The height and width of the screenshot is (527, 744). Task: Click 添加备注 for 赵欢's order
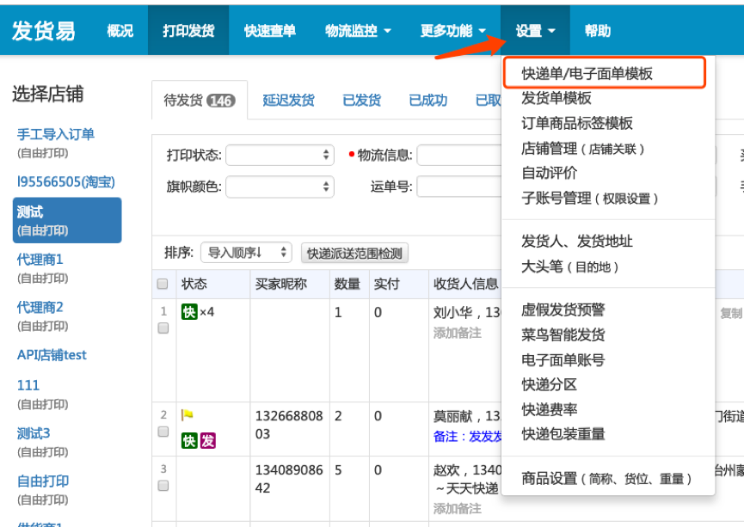point(457,508)
